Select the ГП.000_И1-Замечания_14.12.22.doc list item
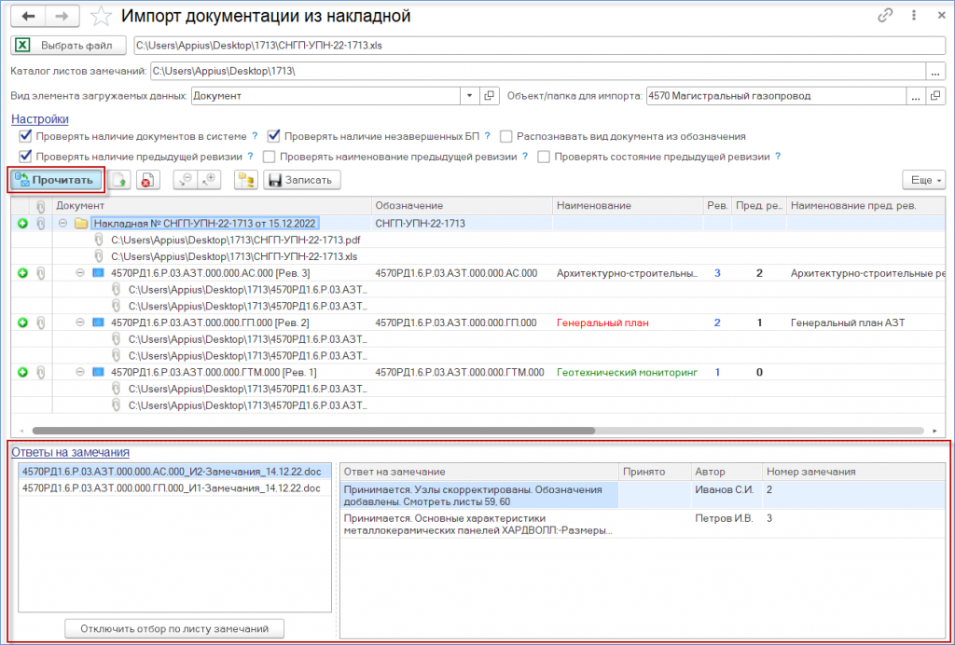 coord(172,487)
